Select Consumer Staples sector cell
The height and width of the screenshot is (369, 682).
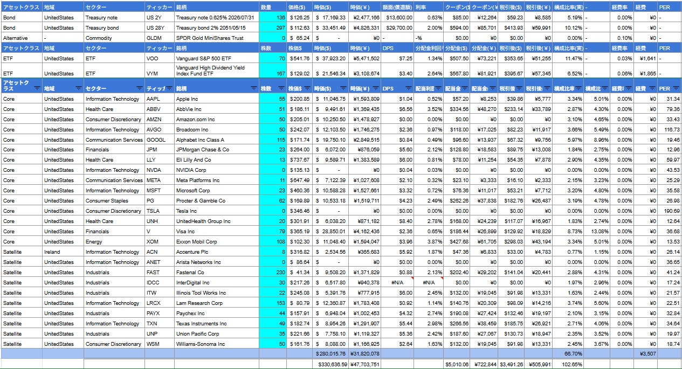coord(114,201)
